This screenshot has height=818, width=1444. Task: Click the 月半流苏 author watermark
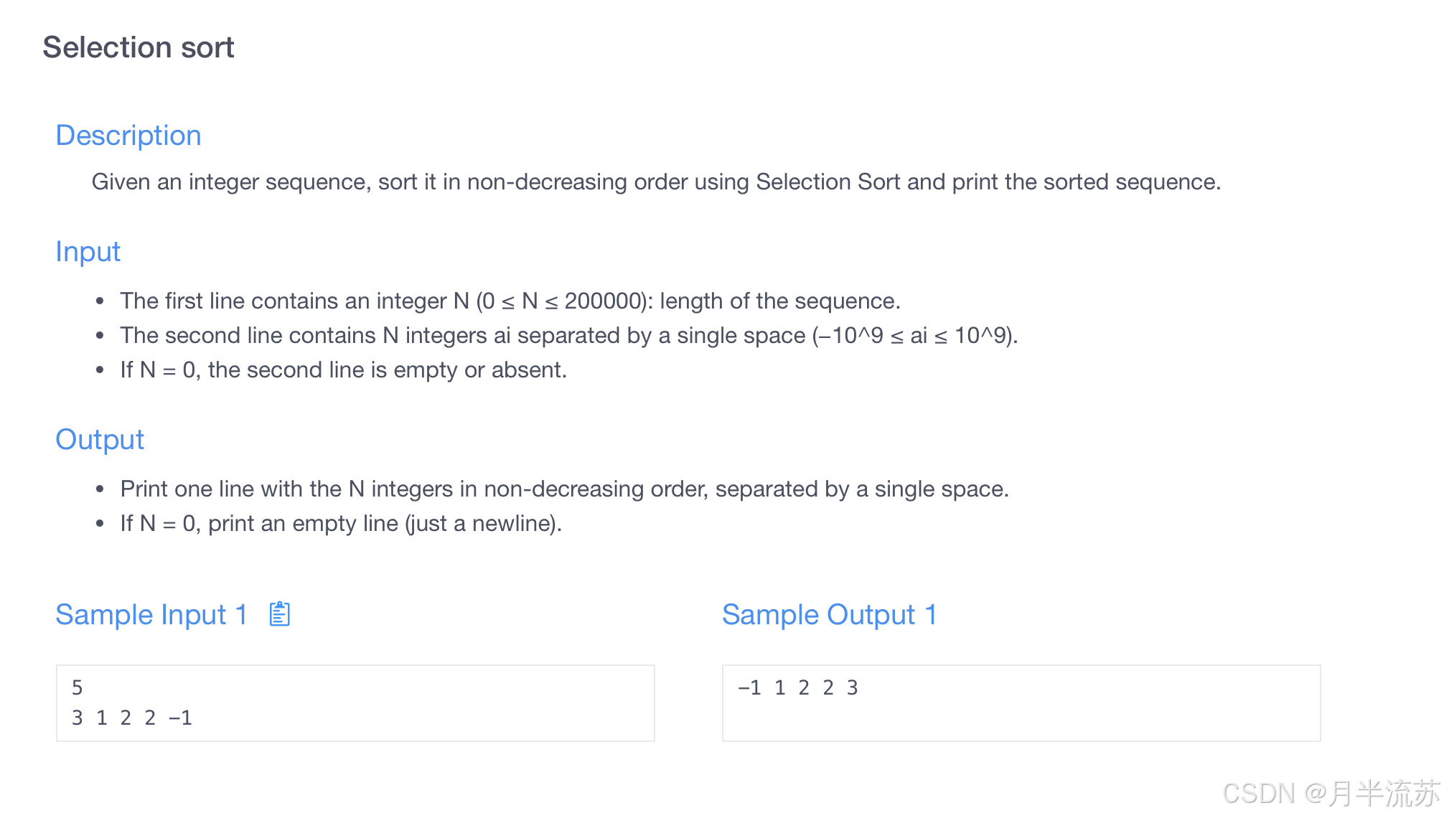point(1384,794)
